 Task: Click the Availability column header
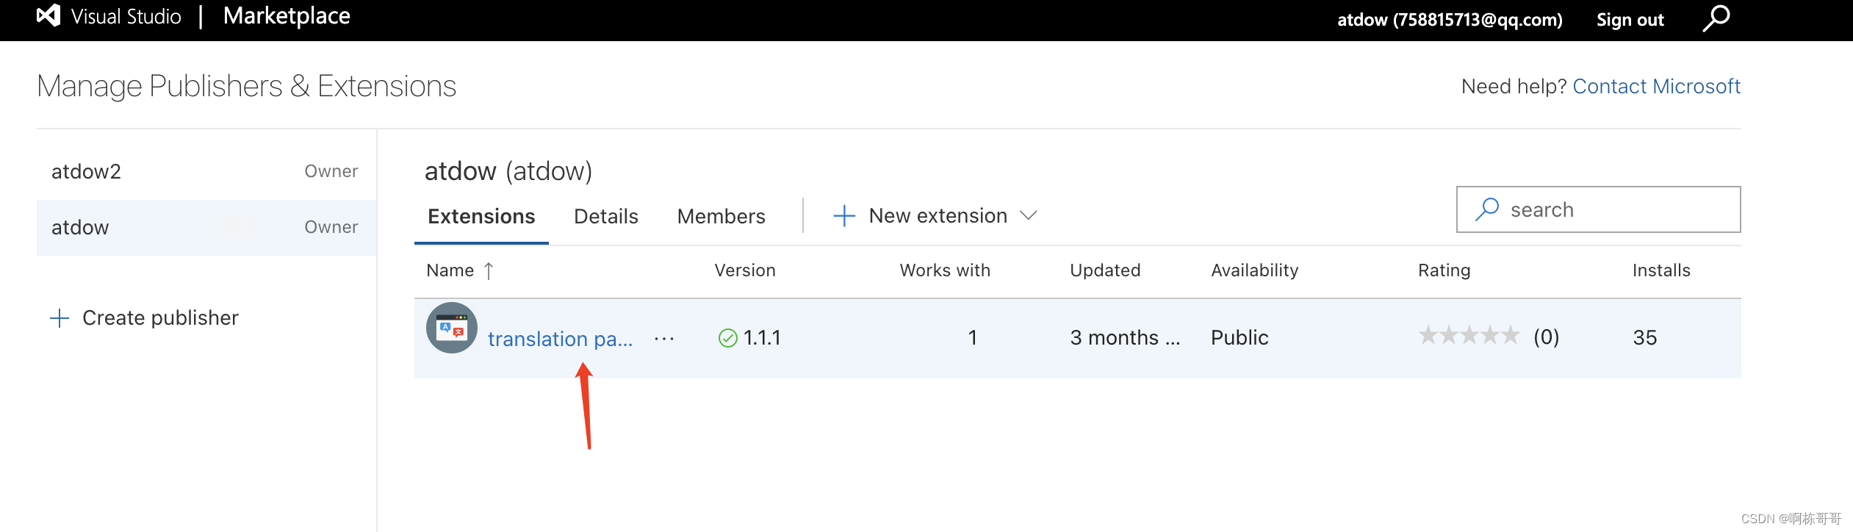(1255, 270)
